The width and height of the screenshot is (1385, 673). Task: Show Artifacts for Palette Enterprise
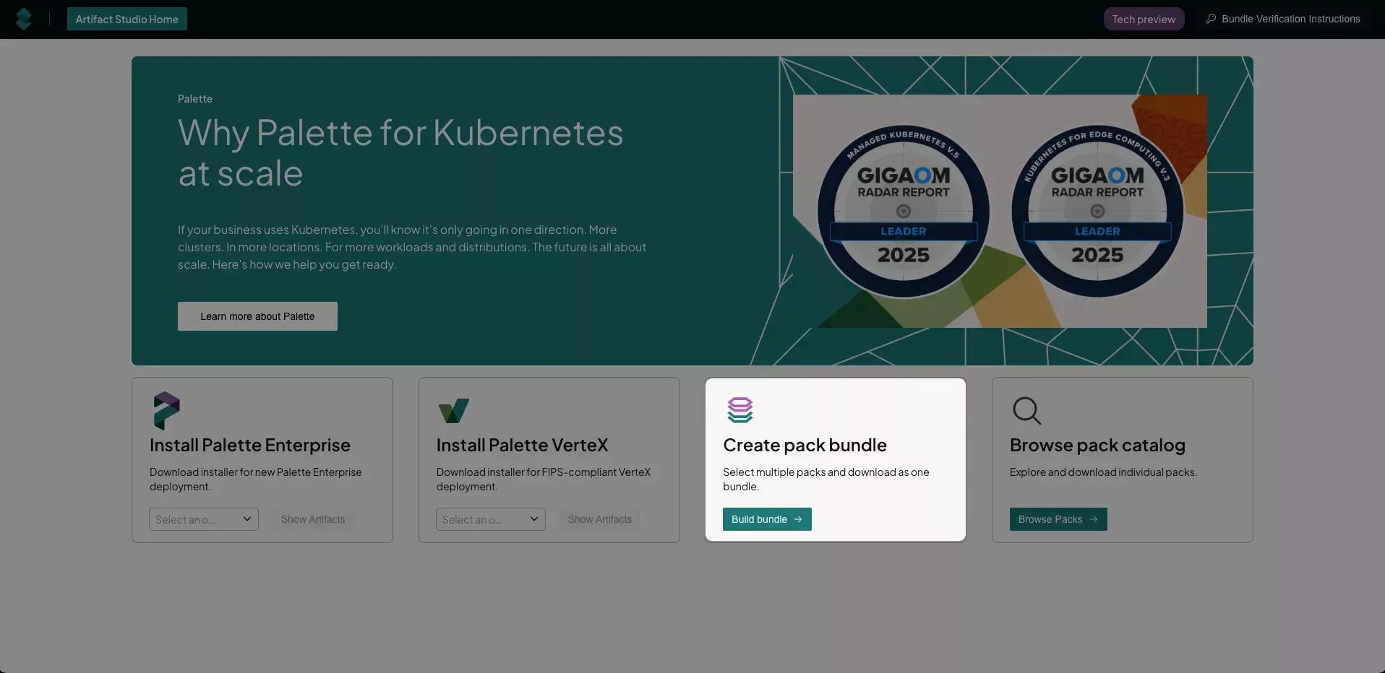pyautogui.click(x=312, y=518)
